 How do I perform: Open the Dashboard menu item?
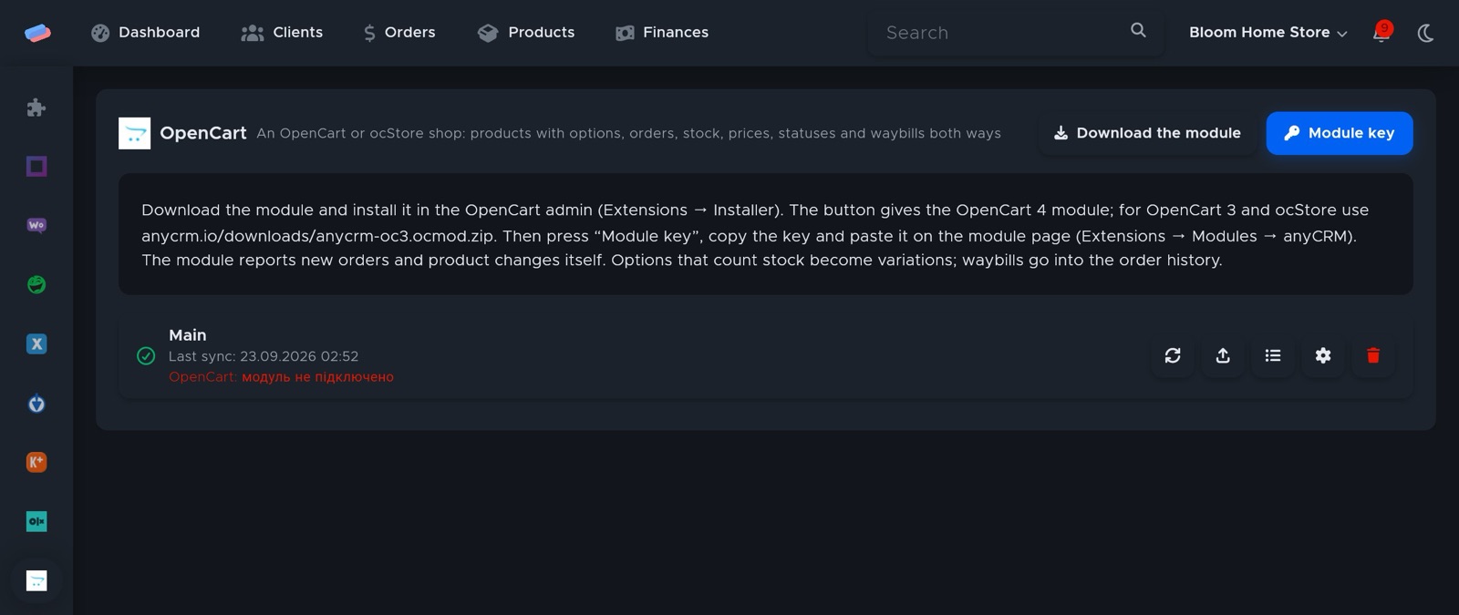[x=145, y=33]
